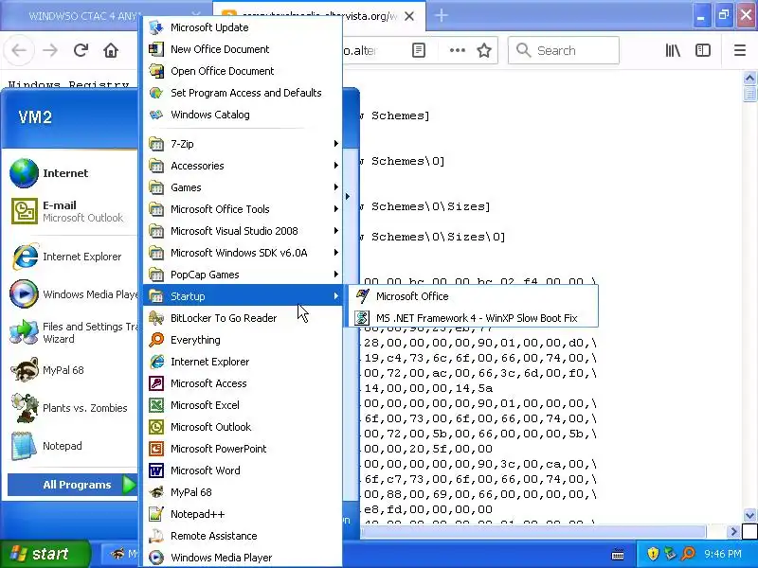The width and height of the screenshot is (758, 568).
Task: Launch Microsoft PowerPoint
Action: pos(243,448)
